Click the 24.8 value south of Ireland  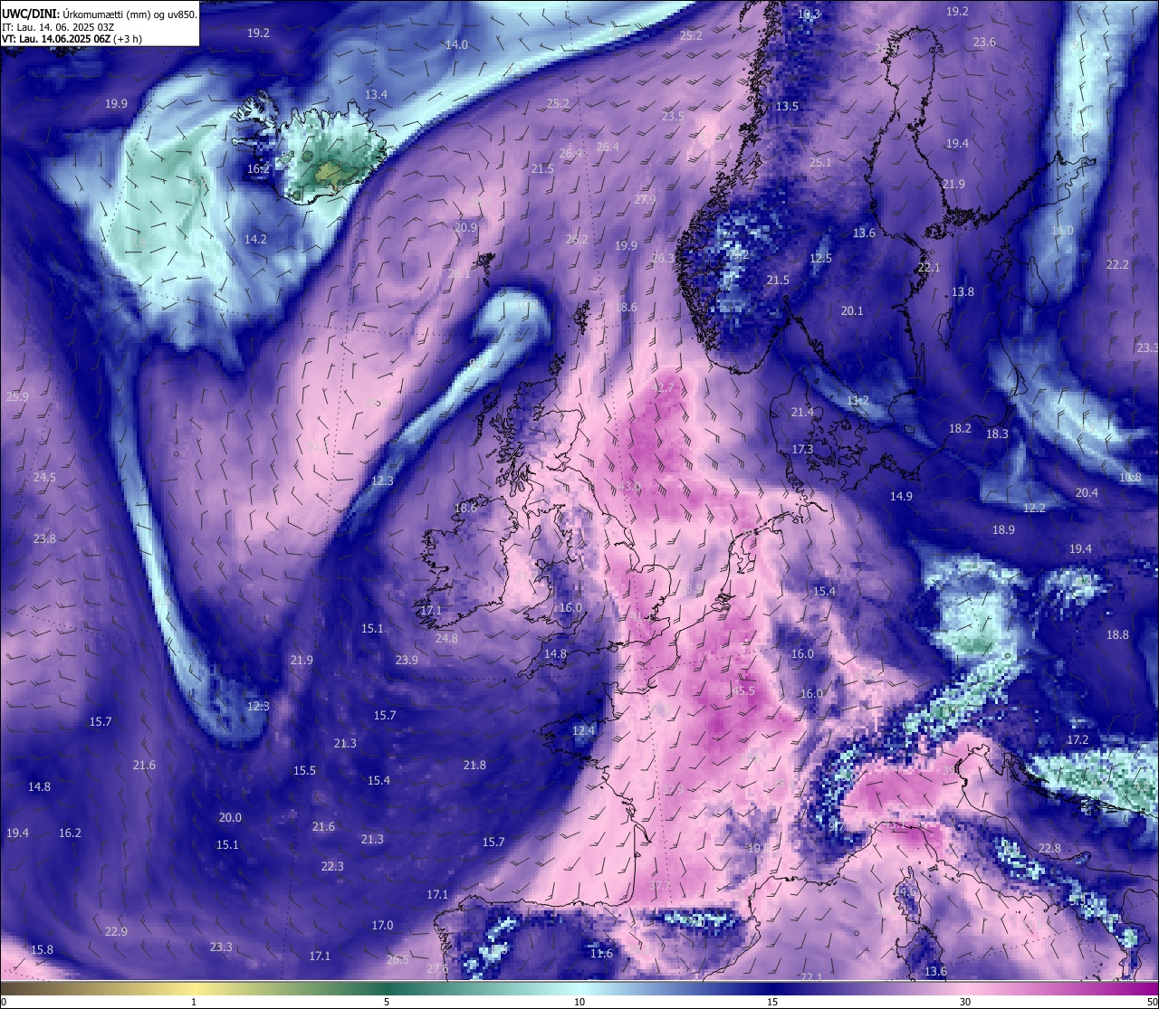point(446,639)
